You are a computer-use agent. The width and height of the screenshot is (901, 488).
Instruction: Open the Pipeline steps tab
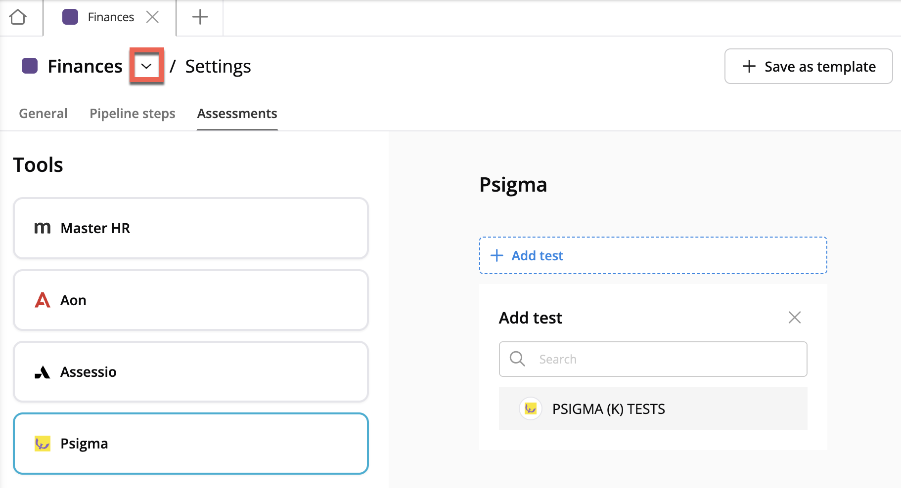click(x=132, y=114)
